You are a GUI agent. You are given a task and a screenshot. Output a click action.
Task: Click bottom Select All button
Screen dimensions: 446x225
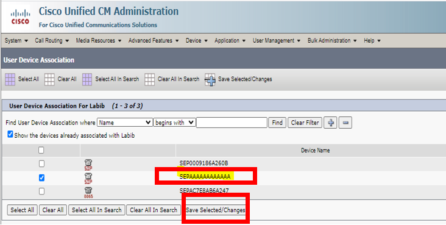22,210
